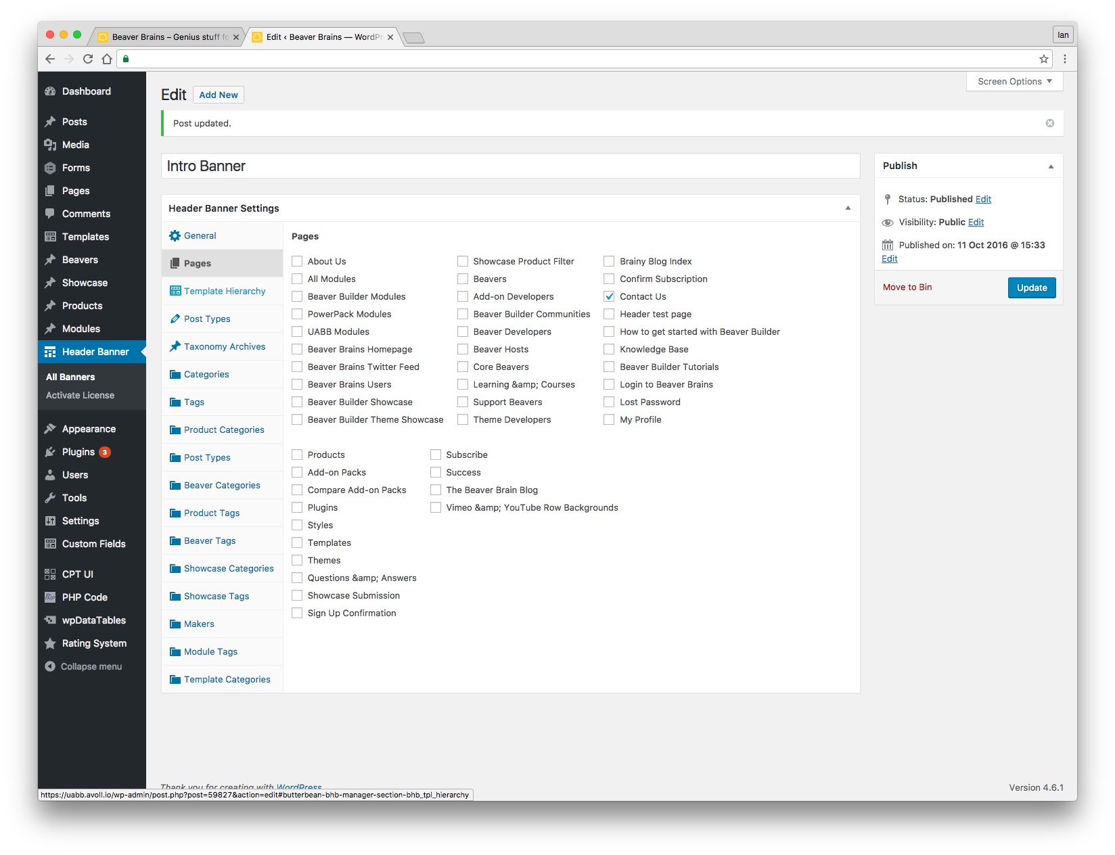1115x855 pixels.
Task: Click the General settings gear icon
Action: tap(175, 235)
